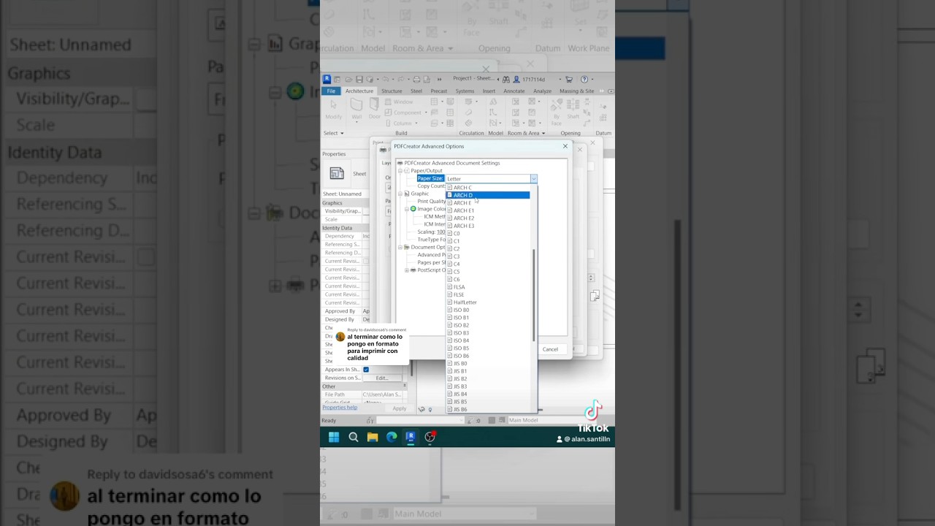The width and height of the screenshot is (935, 526).
Task: Select the Shaft opening tool
Action: [573, 109]
